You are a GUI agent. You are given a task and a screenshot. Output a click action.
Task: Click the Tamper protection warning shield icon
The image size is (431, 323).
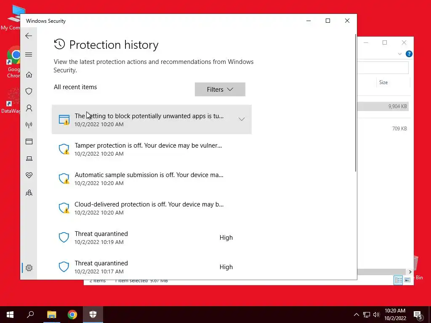[x=64, y=149]
